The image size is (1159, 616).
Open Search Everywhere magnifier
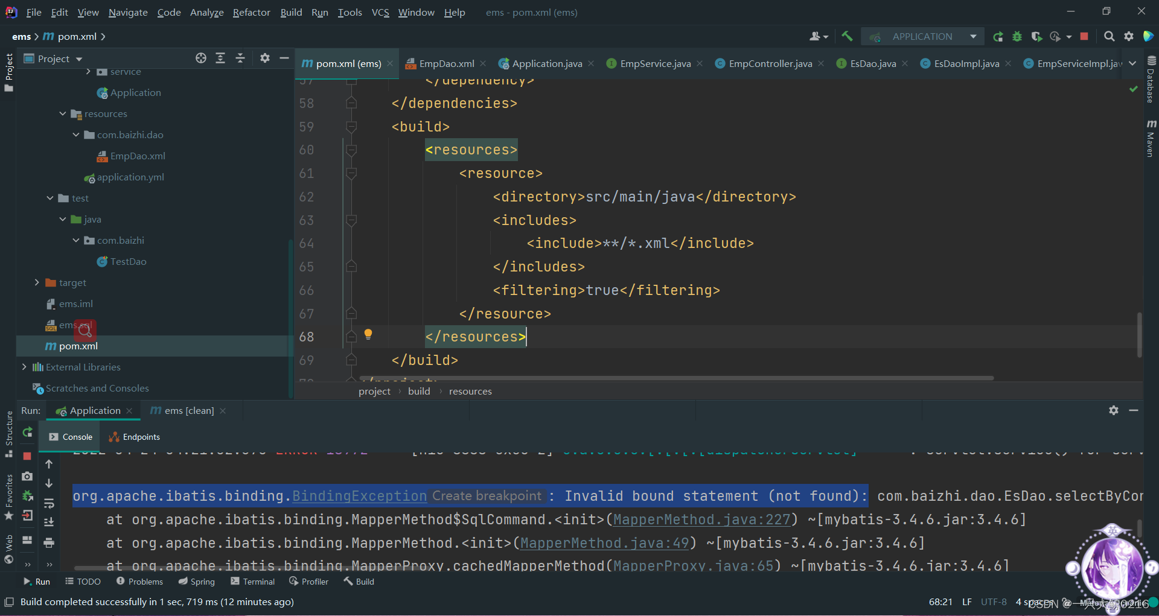pos(1109,36)
